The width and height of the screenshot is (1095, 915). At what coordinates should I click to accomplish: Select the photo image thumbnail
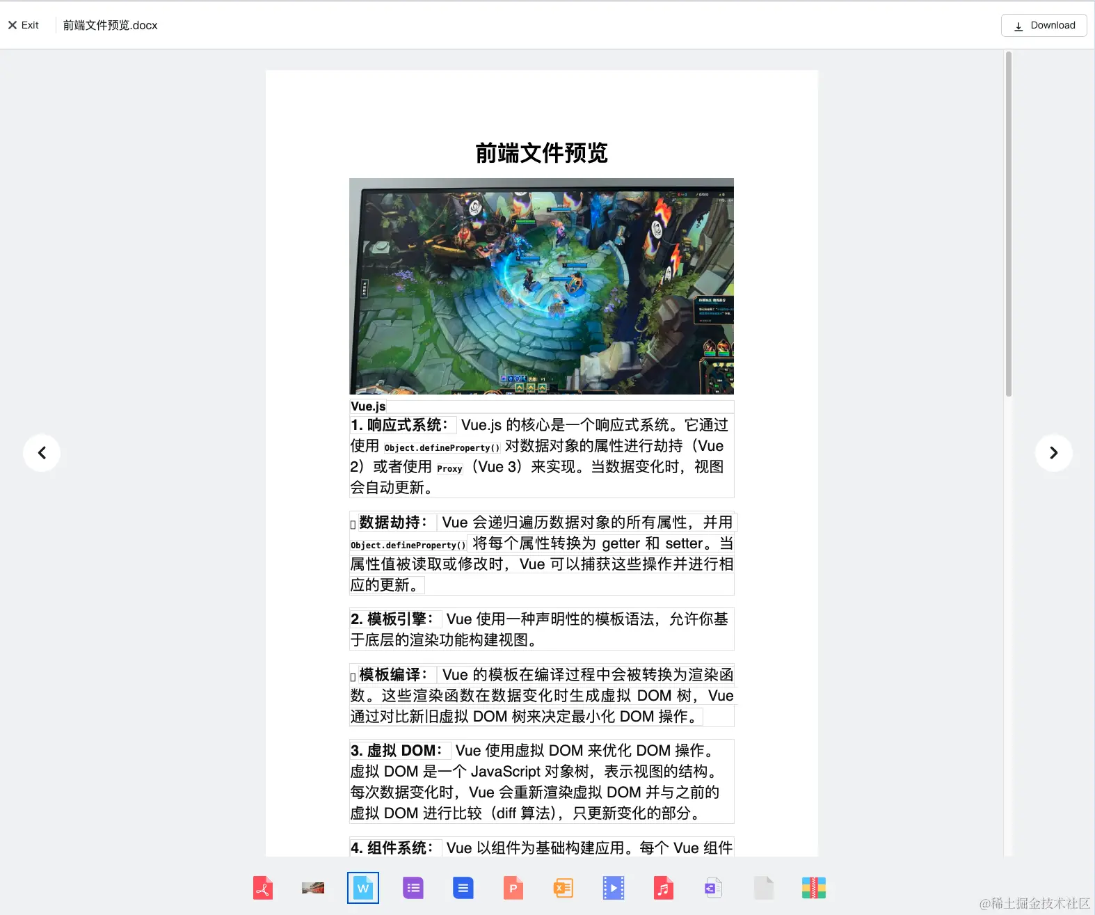(x=313, y=888)
